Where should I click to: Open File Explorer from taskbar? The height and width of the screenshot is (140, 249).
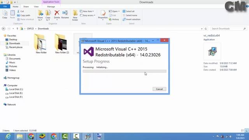[20, 136]
